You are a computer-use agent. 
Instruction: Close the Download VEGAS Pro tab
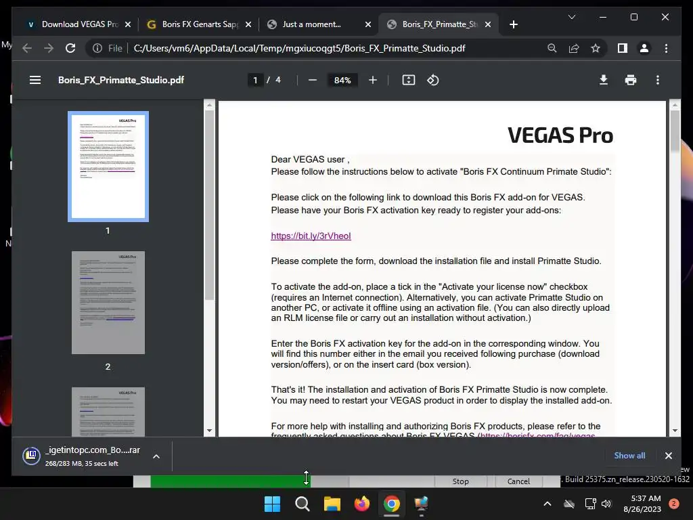point(128,24)
